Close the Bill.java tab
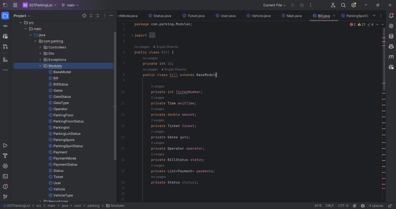 [334, 16]
